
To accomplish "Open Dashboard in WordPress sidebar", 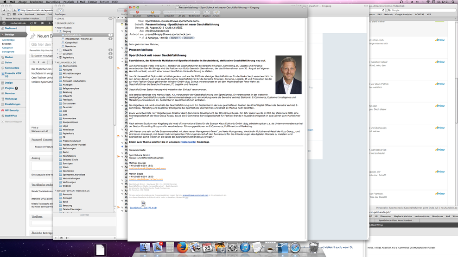I will click(x=11, y=28).
